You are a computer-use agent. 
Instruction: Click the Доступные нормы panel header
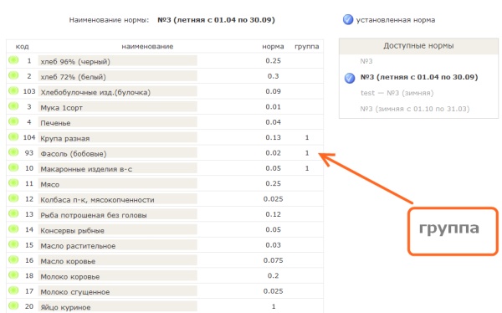pos(418,46)
